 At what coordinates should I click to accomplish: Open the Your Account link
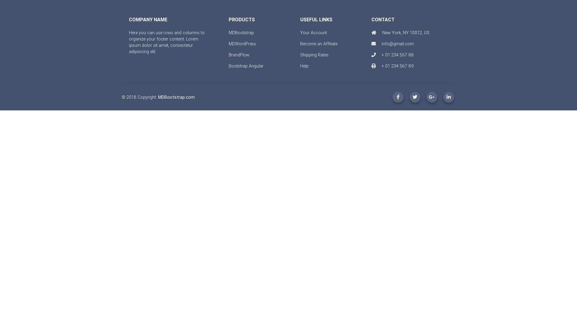coord(313,33)
